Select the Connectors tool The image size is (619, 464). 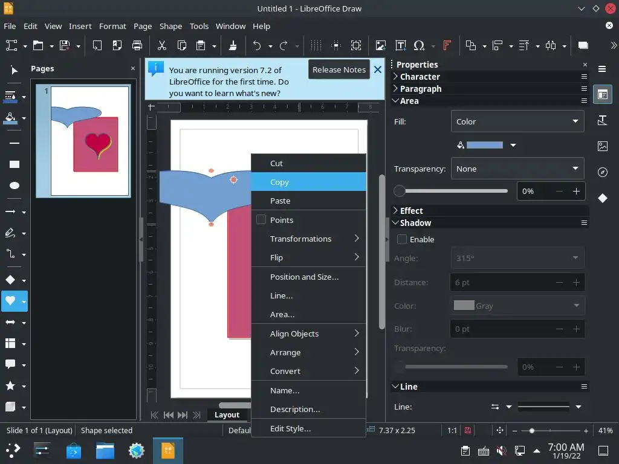pos(11,254)
